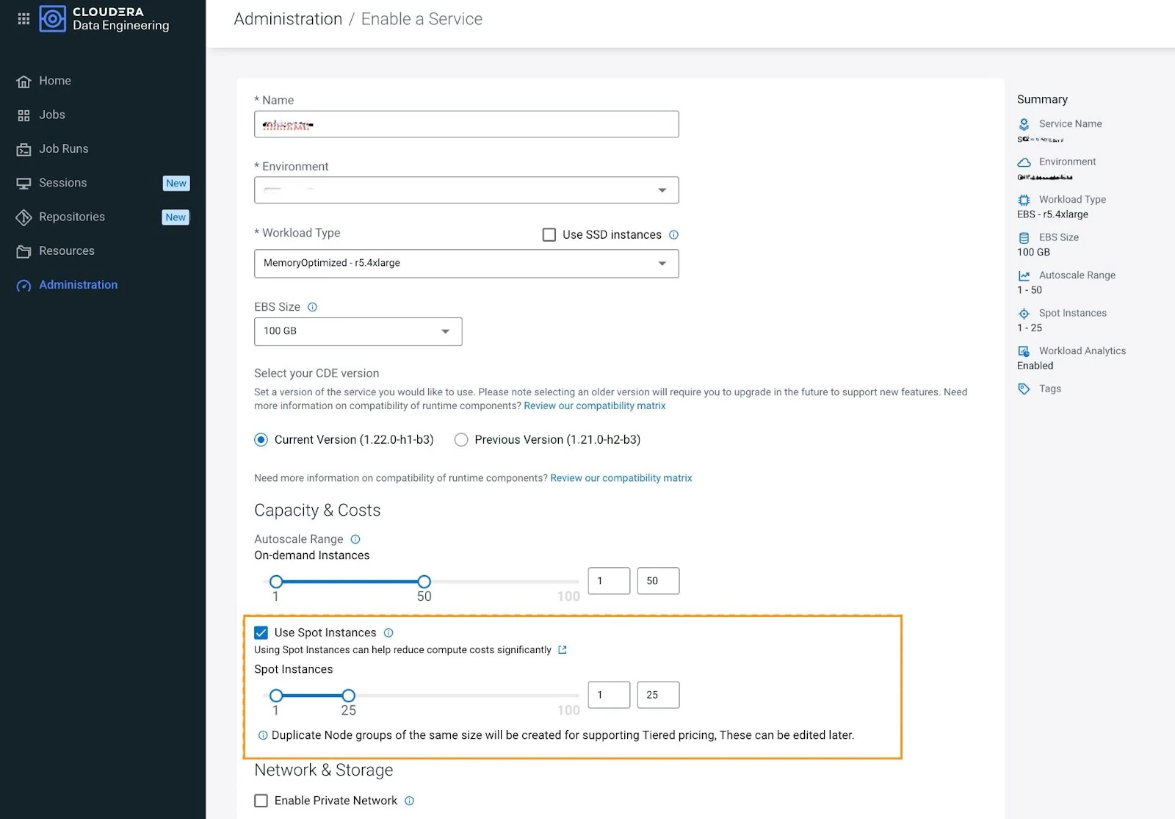
Task: Click the Spot Instances slider handle at 25
Action: tap(349, 696)
